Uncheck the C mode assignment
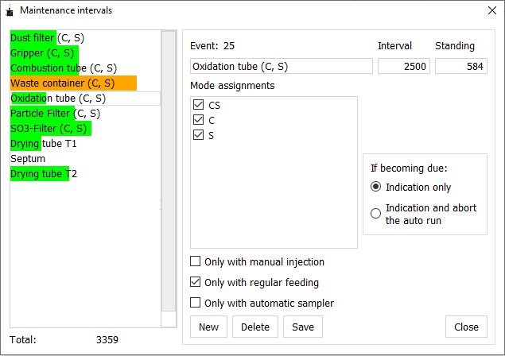 pyautogui.click(x=198, y=120)
